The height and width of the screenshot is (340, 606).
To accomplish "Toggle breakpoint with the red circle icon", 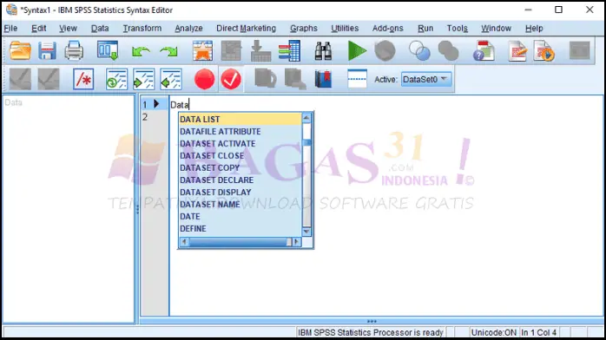I will coord(204,79).
